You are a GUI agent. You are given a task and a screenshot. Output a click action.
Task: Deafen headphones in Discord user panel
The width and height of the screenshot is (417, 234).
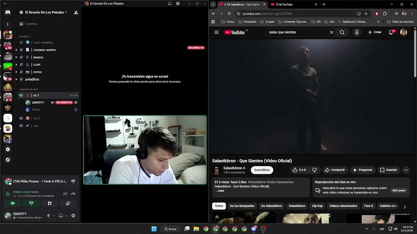point(61,215)
